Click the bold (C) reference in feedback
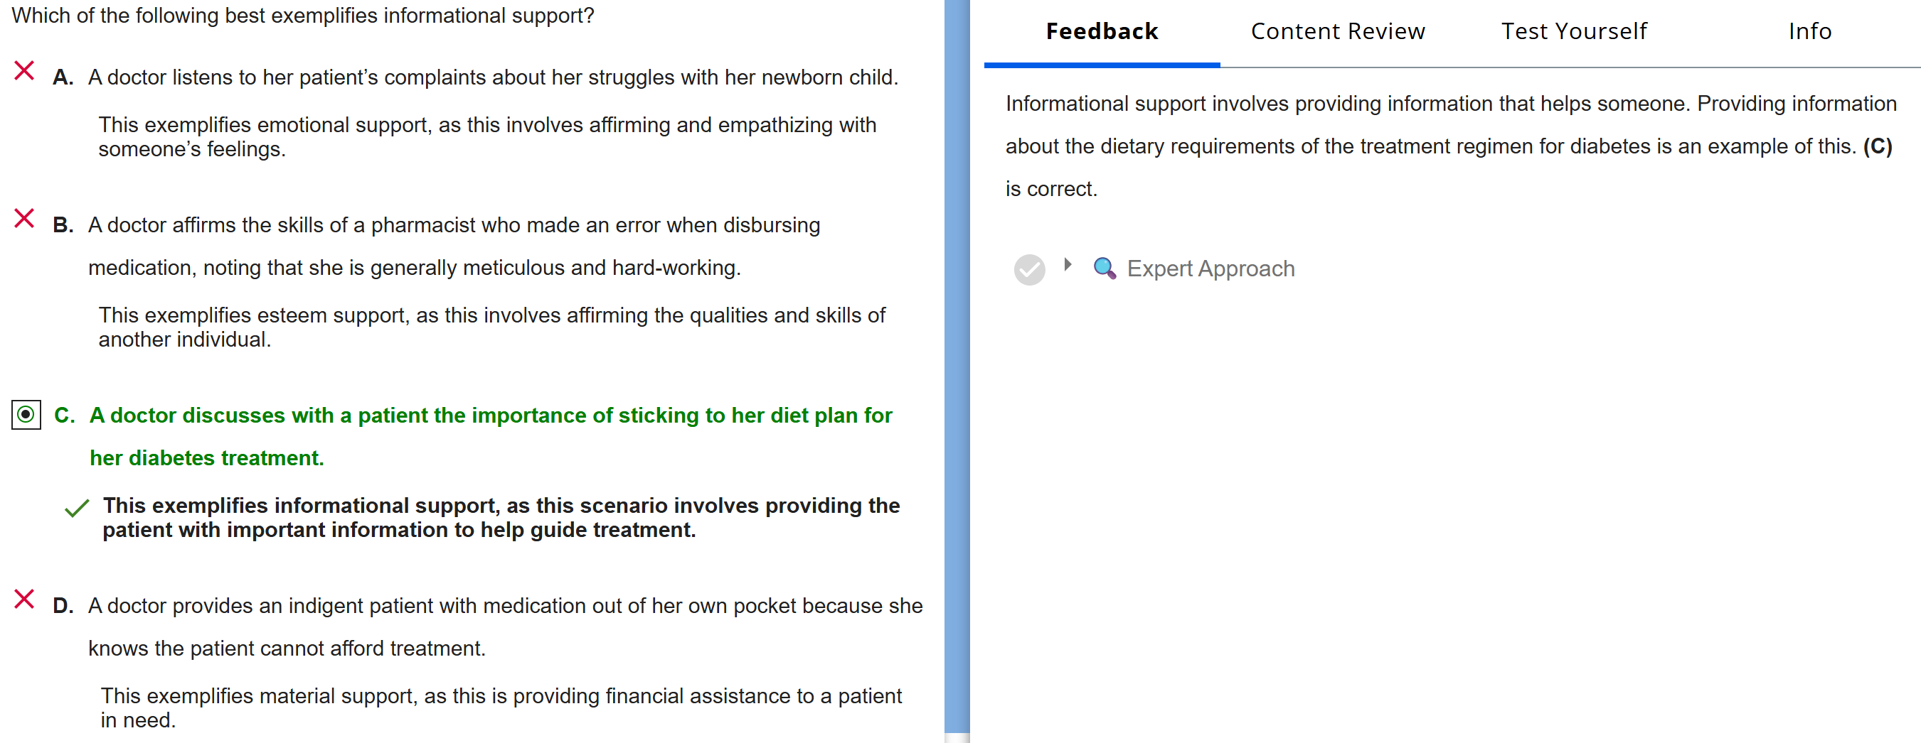This screenshot has height=743, width=1921. (1877, 146)
